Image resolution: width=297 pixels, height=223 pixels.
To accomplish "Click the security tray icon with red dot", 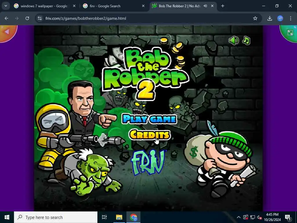I will tap(246, 217).
